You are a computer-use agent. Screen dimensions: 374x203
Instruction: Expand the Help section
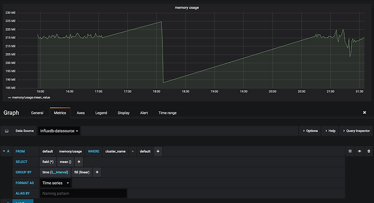[x=330, y=131]
